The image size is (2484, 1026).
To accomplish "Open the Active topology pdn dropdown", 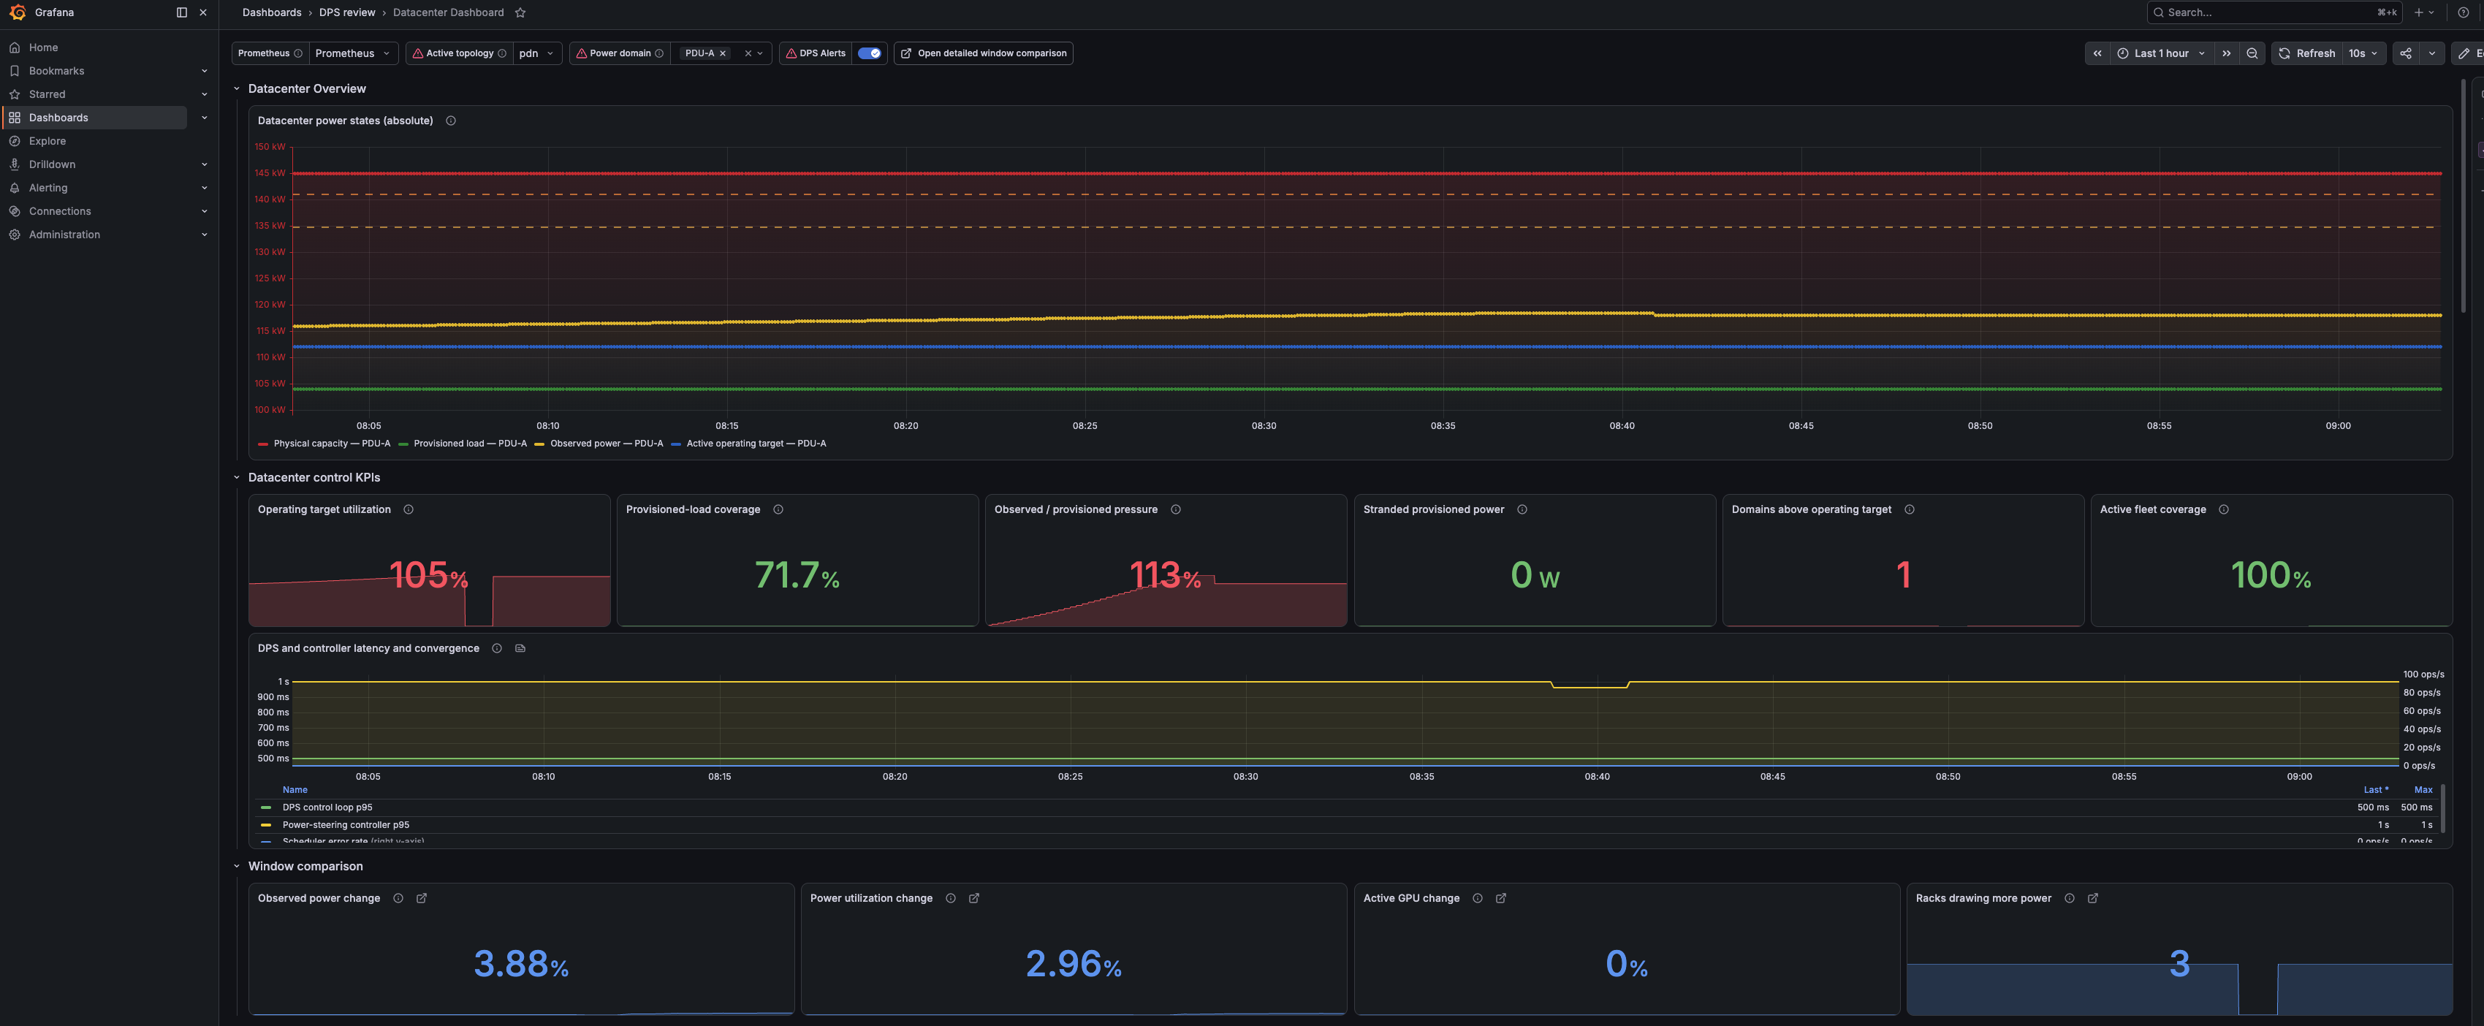I will click(537, 53).
